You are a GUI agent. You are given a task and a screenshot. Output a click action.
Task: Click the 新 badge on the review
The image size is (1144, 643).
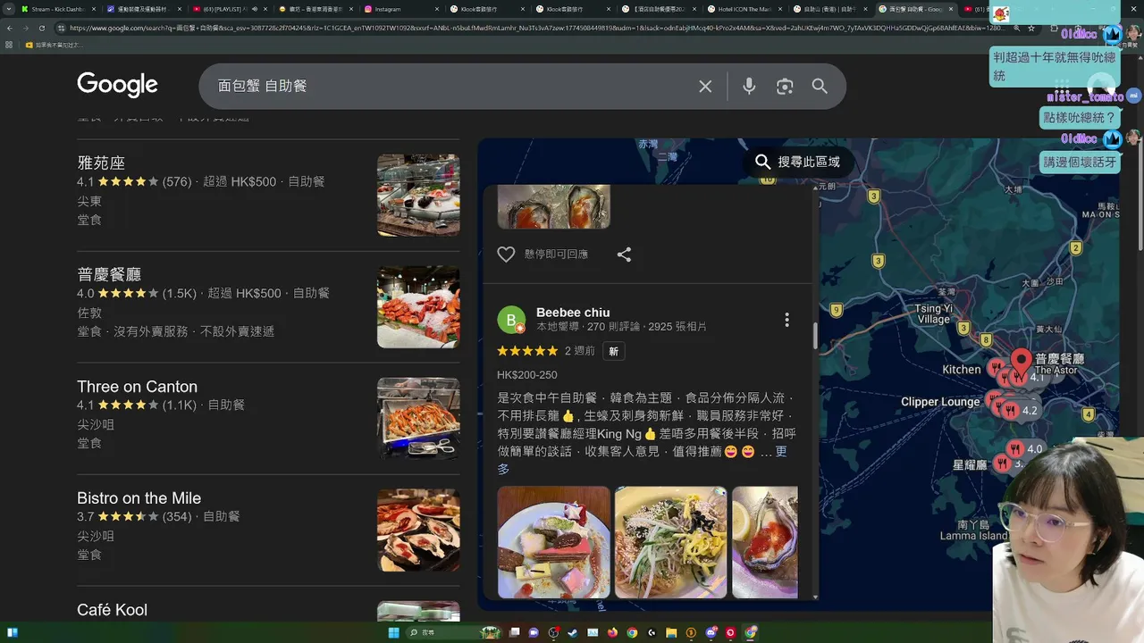point(614,351)
